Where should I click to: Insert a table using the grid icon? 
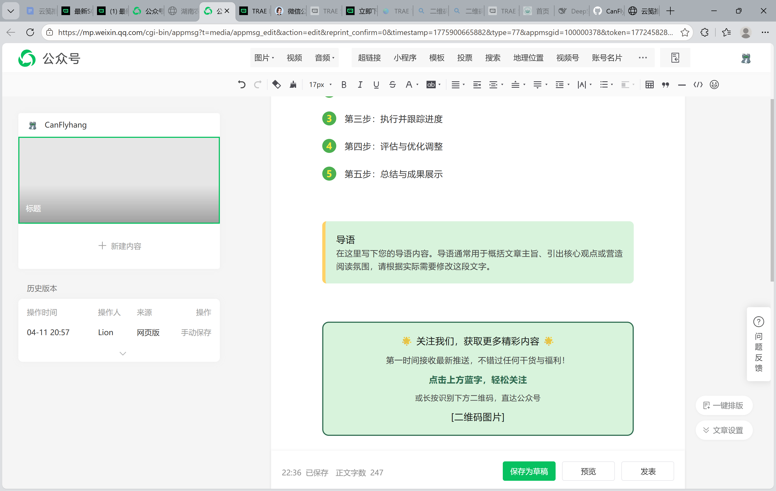649,85
